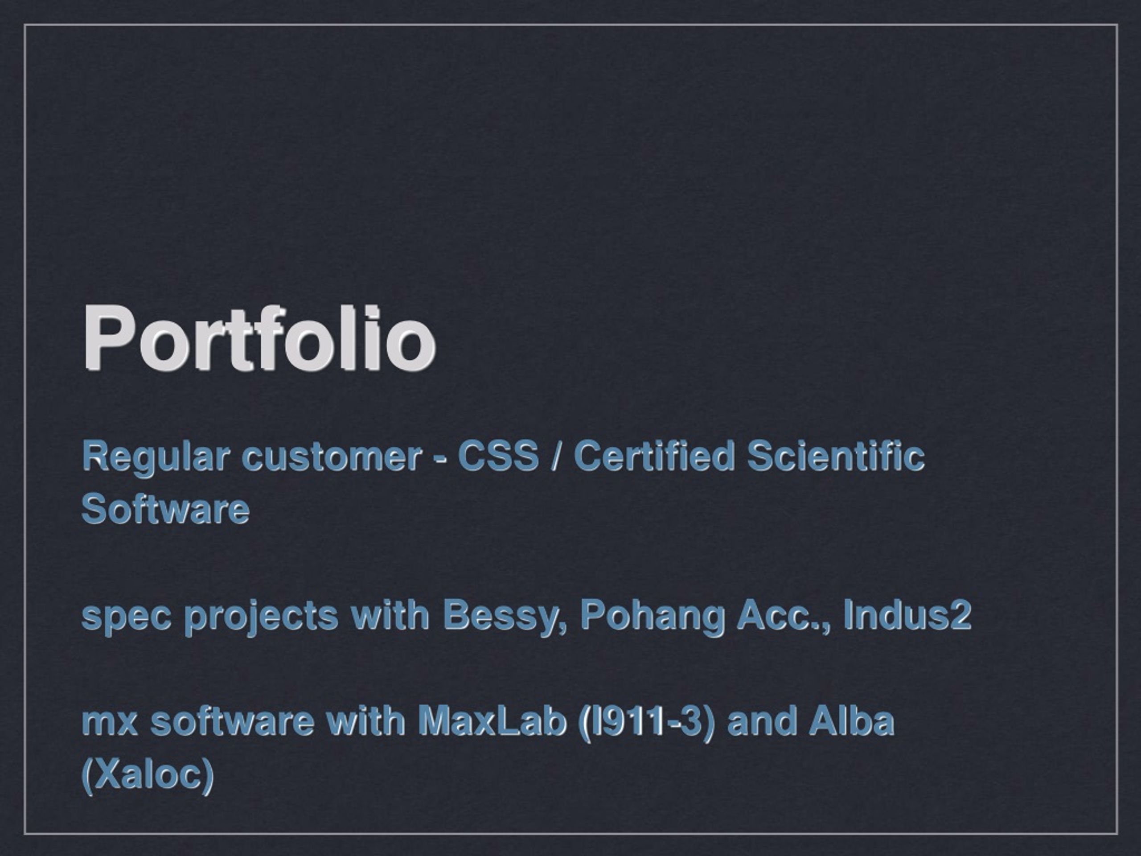
Task: Click the "Acc.," abbreviation text
Action: point(784,615)
